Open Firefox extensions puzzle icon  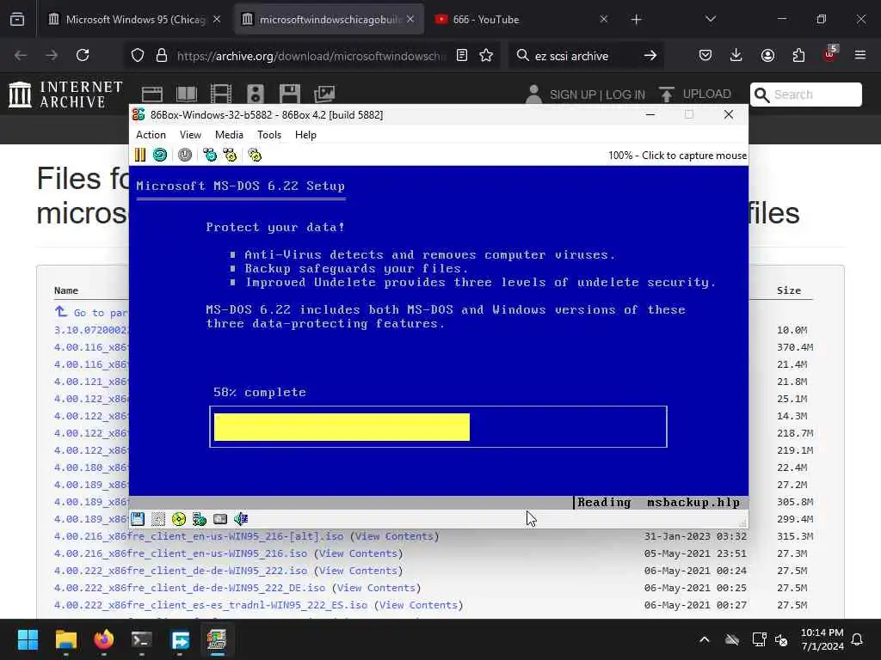(x=798, y=55)
